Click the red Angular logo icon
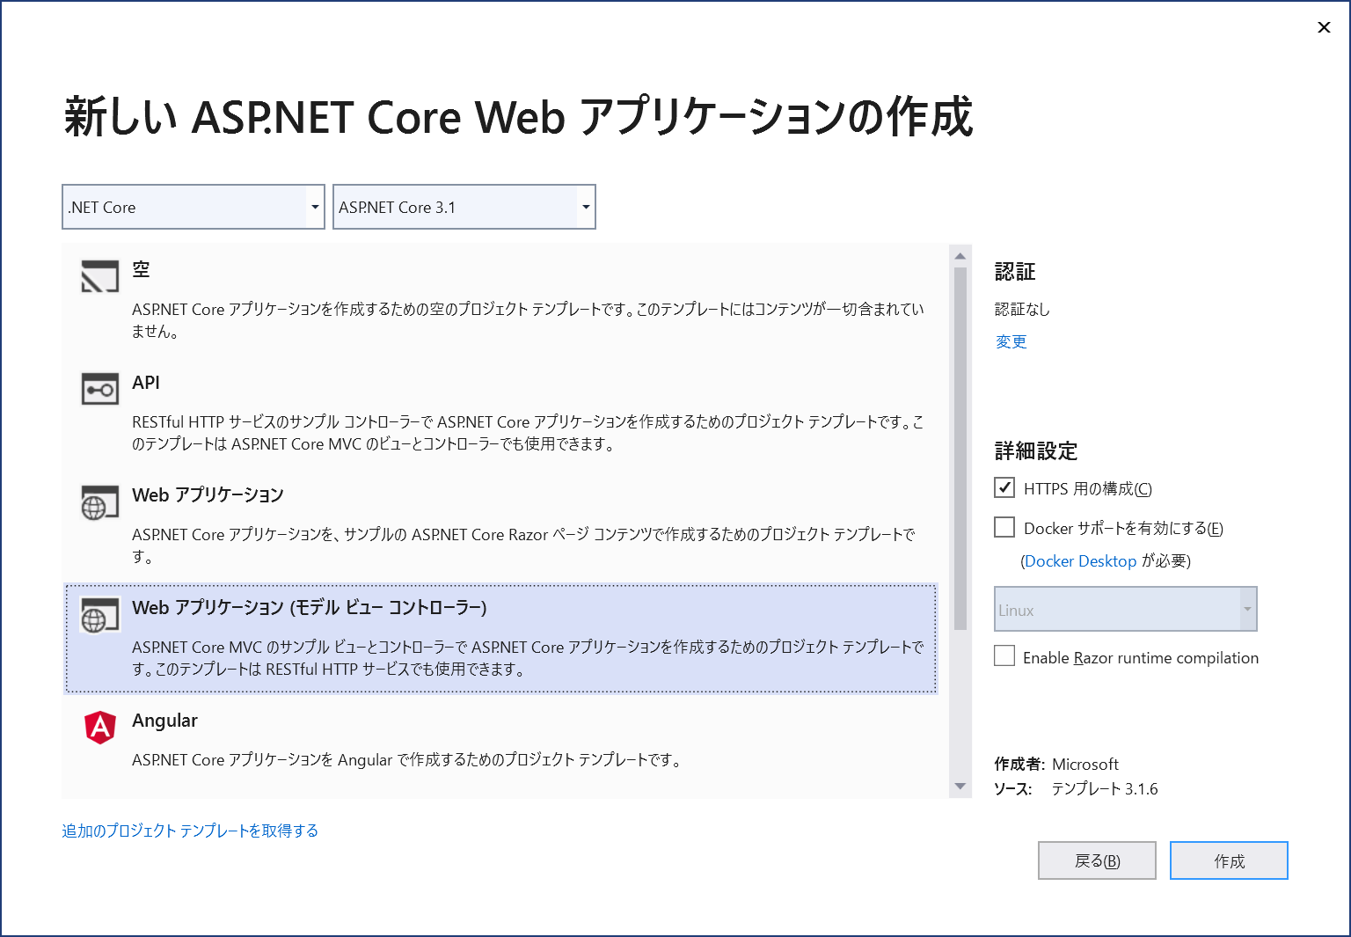This screenshot has width=1351, height=937. coord(100,728)
